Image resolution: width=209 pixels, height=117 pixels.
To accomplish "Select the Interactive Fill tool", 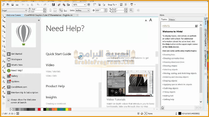I will click(x=4, y=92).
